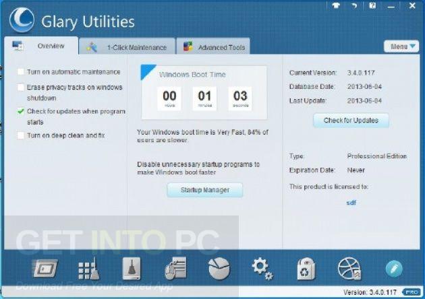Viewport: 425px width, 299px height.
Task: Click the Last Update date value
Action: tap(364, 101)
